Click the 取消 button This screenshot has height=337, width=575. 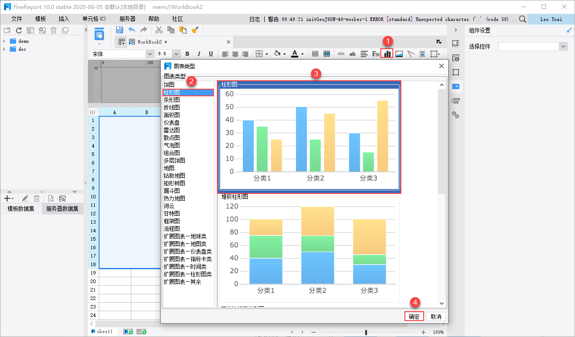(436, 316)
